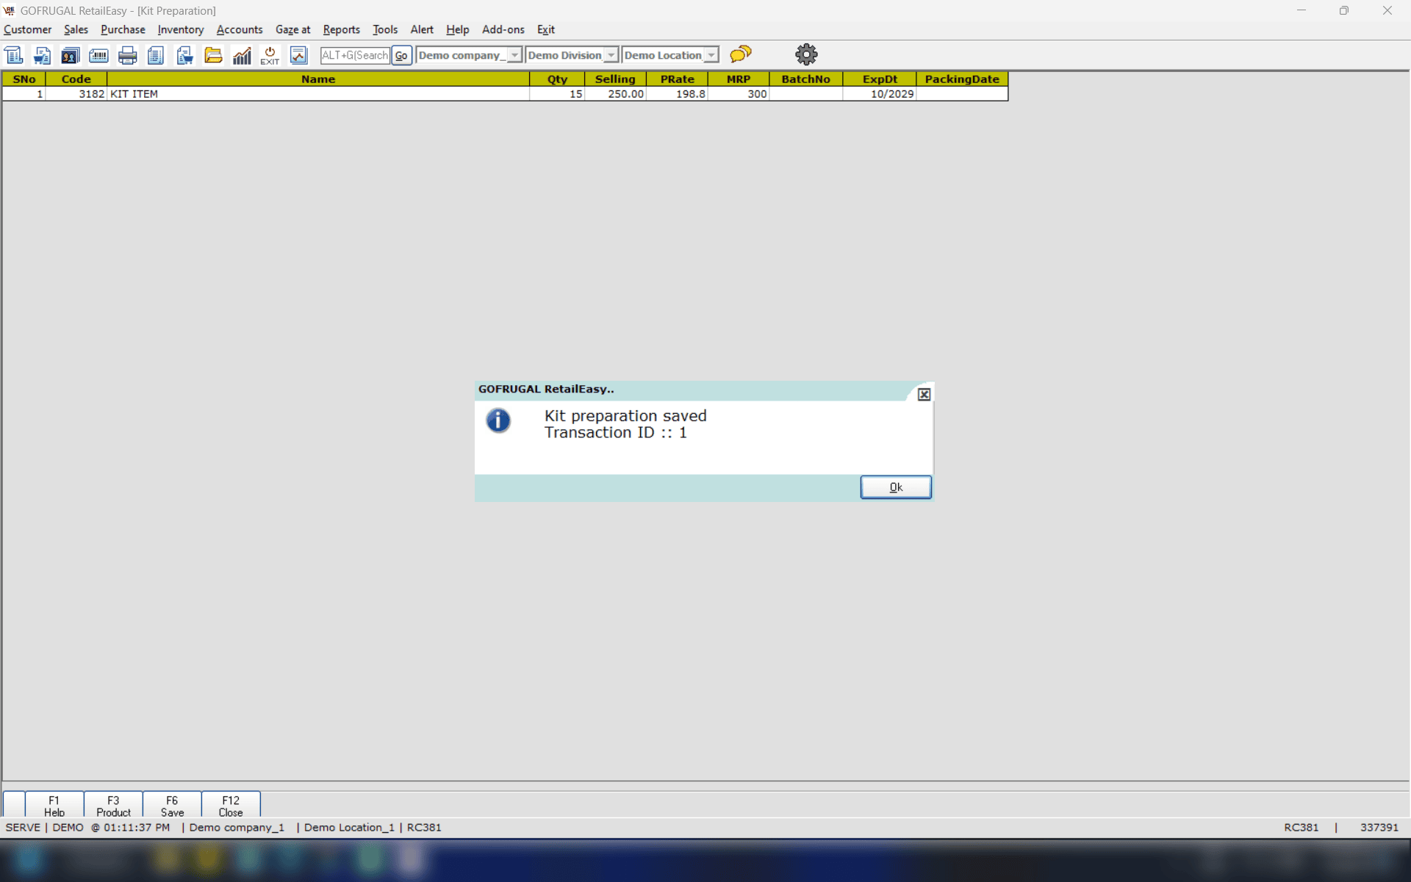Open the Reports menu

(341, 29)
